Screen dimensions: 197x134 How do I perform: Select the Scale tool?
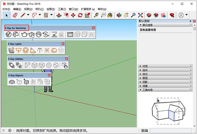click(87, 15)
